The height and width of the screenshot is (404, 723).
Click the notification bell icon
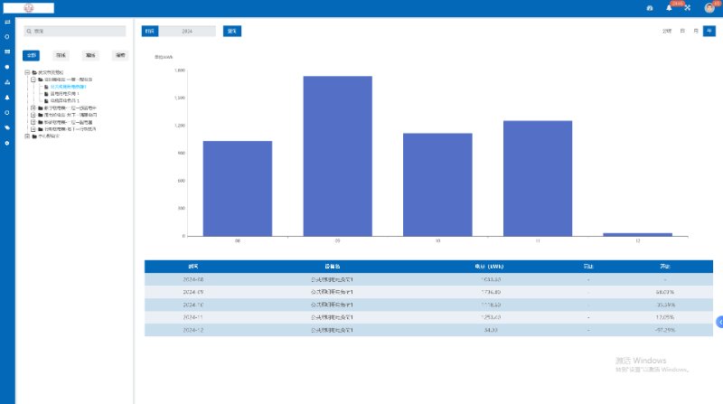(670, 8)
